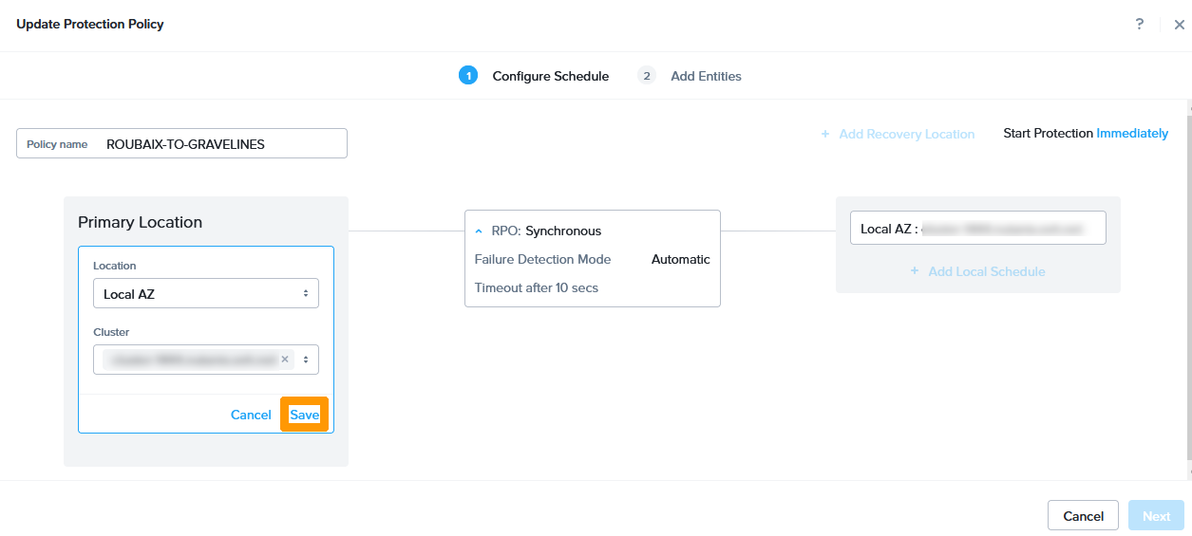Click the scrollbar up arrow

(1187, 105)
